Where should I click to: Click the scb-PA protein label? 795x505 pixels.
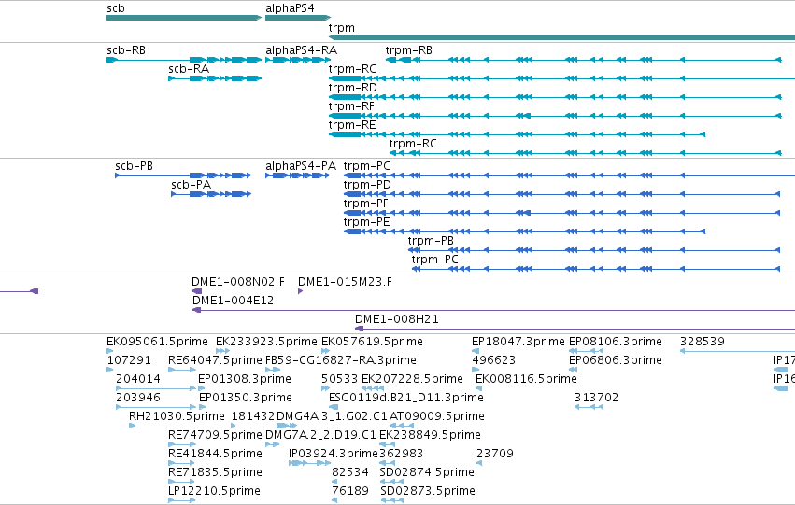191,185
